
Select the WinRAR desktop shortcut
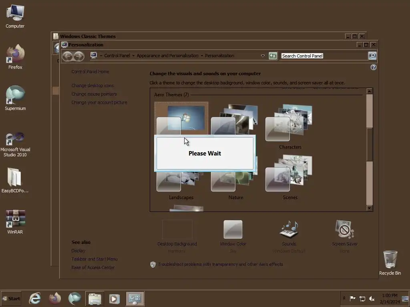click(x=15, y=221)
